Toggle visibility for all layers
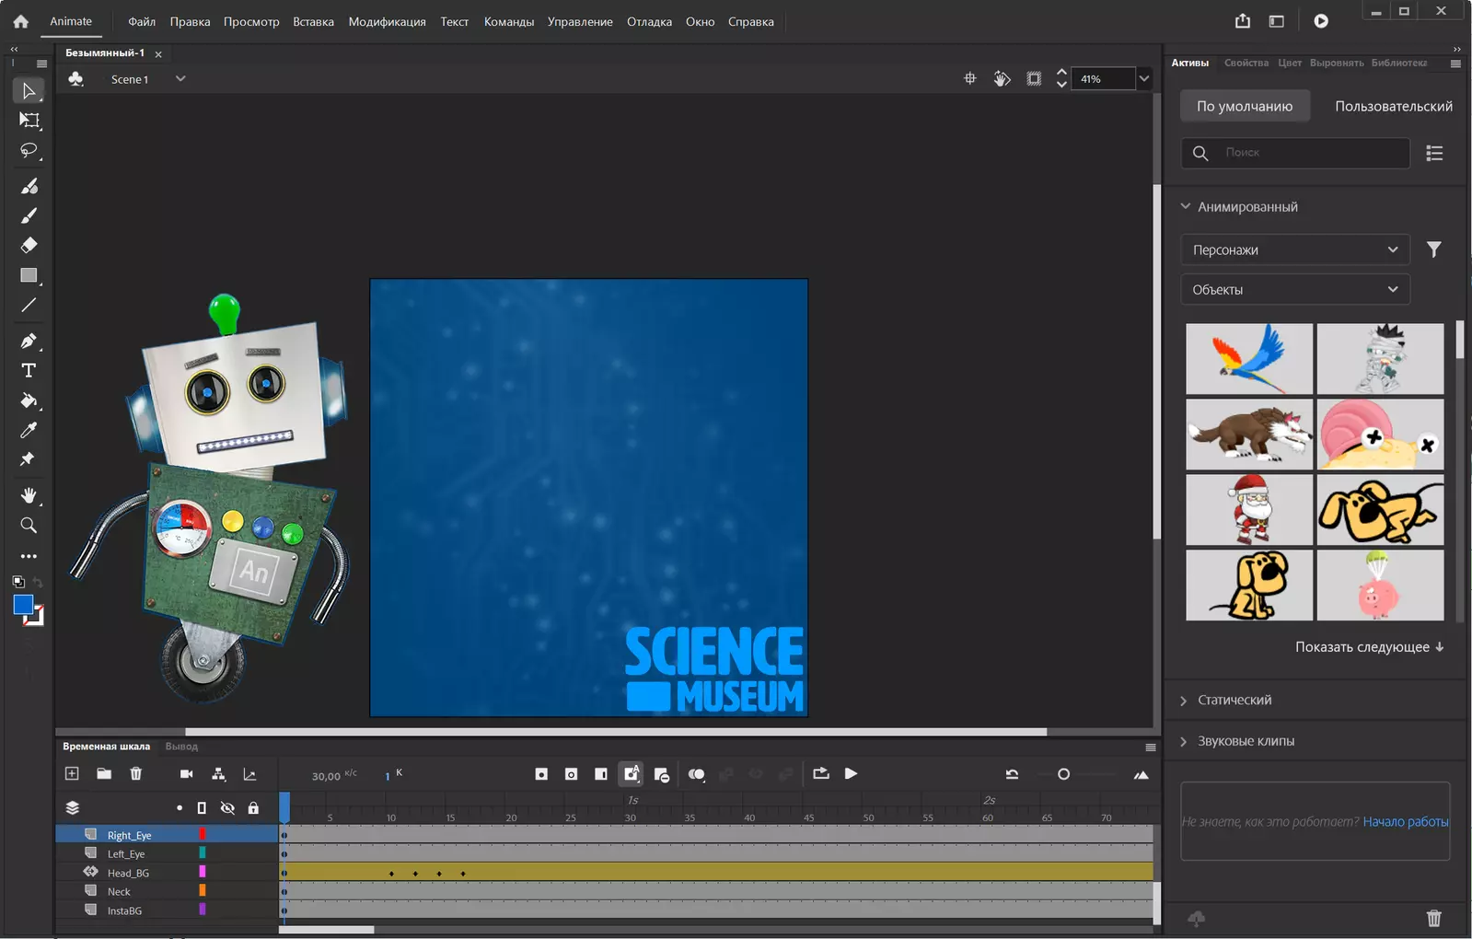Viewport: 1472px width, 939px height. [227, 808]
